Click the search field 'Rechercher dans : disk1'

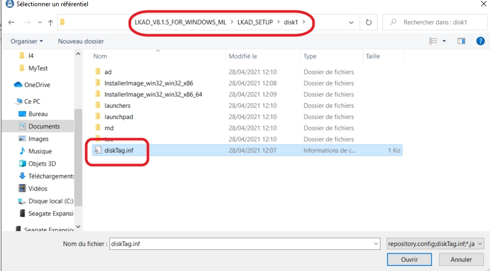coord(435,22)
